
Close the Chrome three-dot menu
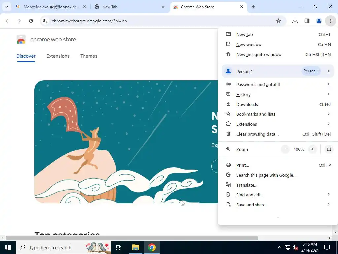(x=331, y=21)
